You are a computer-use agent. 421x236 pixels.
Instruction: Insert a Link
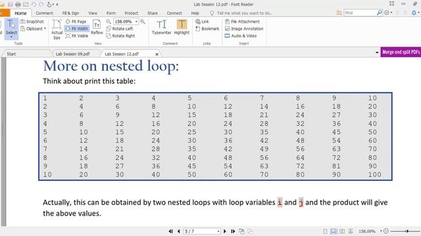coord(202,22)
